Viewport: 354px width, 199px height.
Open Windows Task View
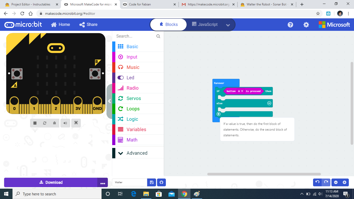click(120, 194)
